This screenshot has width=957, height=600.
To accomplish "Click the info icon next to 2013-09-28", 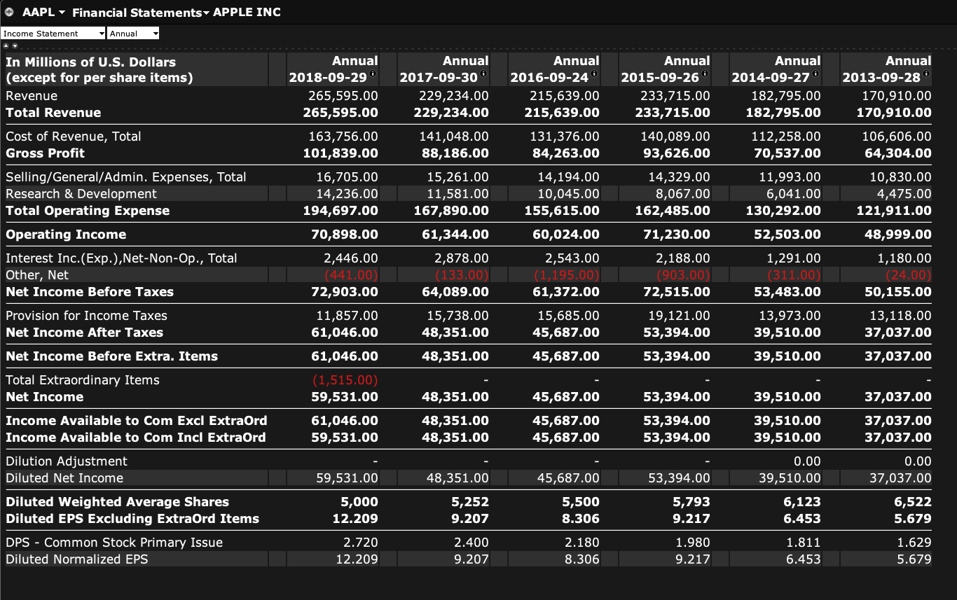I will [x=926, y=74].
